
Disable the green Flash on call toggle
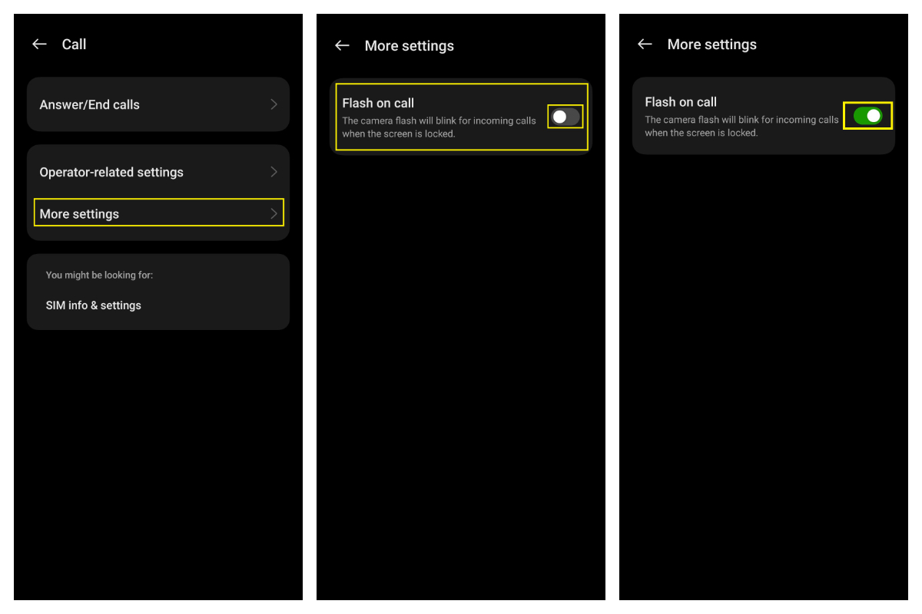(867, 116)
